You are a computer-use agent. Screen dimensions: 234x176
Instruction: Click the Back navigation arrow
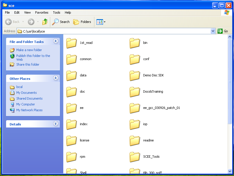click(x=9, y=22)
